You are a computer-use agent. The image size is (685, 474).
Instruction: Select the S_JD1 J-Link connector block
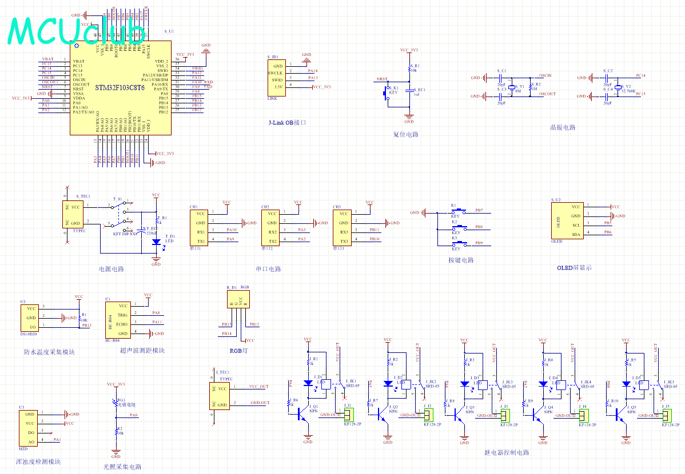pos(276,78)
